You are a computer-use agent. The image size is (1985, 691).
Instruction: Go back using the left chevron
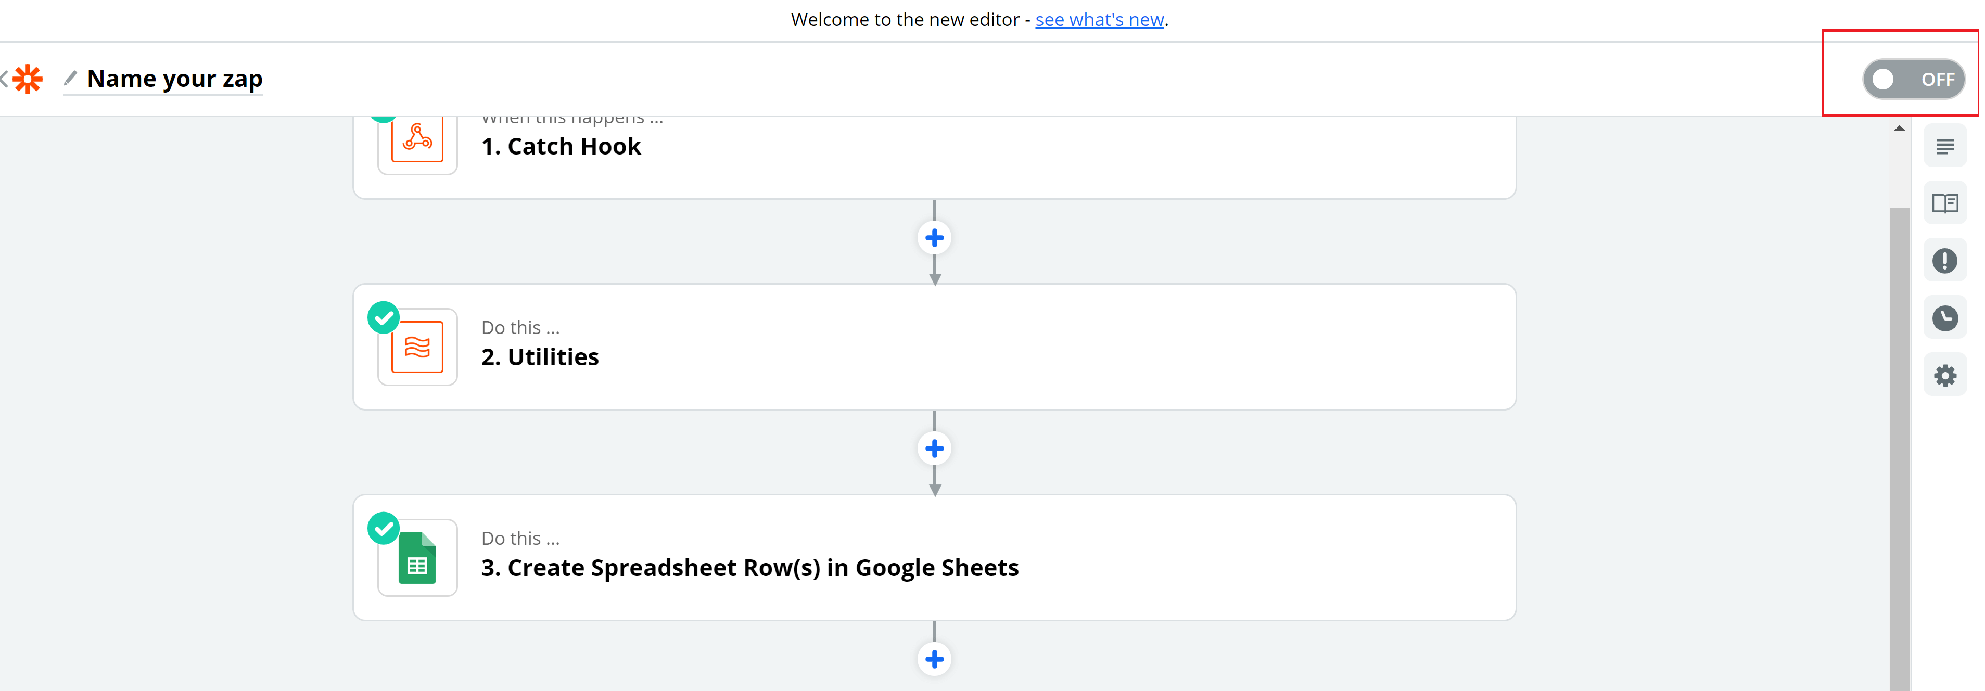(4, 79)
